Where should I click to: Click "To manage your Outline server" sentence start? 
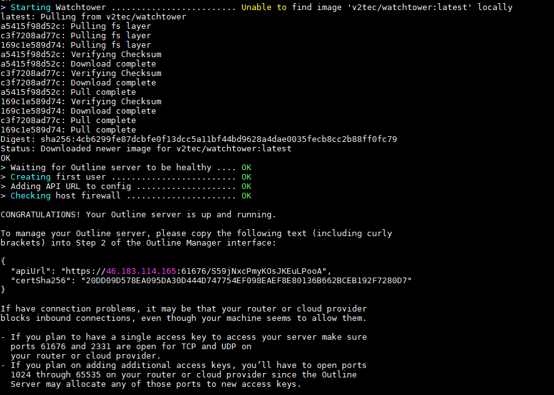(76, 234)
